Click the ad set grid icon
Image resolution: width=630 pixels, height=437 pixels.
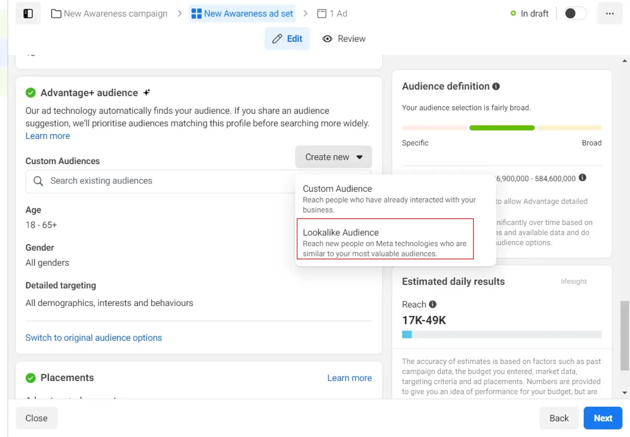(196, 14)
